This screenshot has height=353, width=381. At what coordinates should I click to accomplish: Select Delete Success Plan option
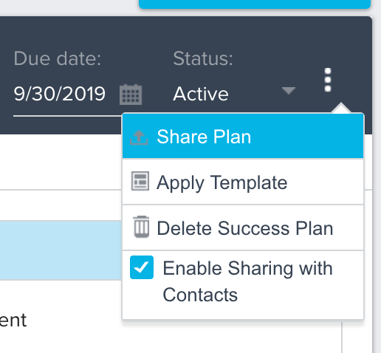click(x=243, y=227)
